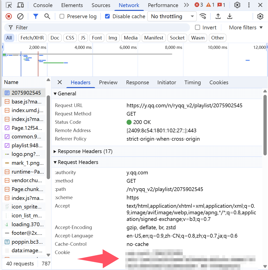Select the inspect element picker icon
268x270 pixels.
click(x=9, y=5)
